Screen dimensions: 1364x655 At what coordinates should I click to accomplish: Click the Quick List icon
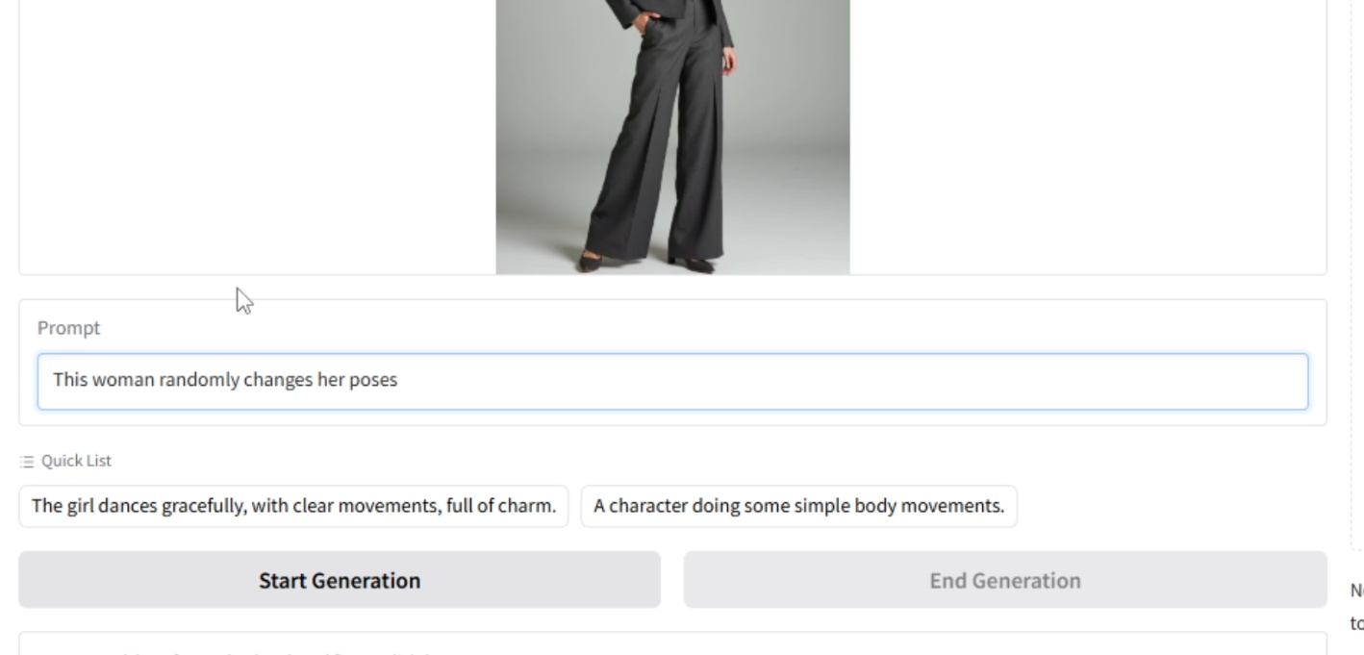[x=27, y=462]
